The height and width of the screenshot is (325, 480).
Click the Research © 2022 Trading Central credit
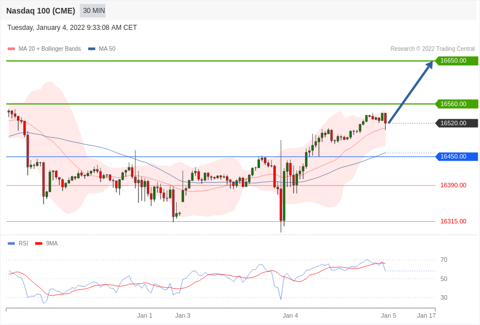click(433, 49)
